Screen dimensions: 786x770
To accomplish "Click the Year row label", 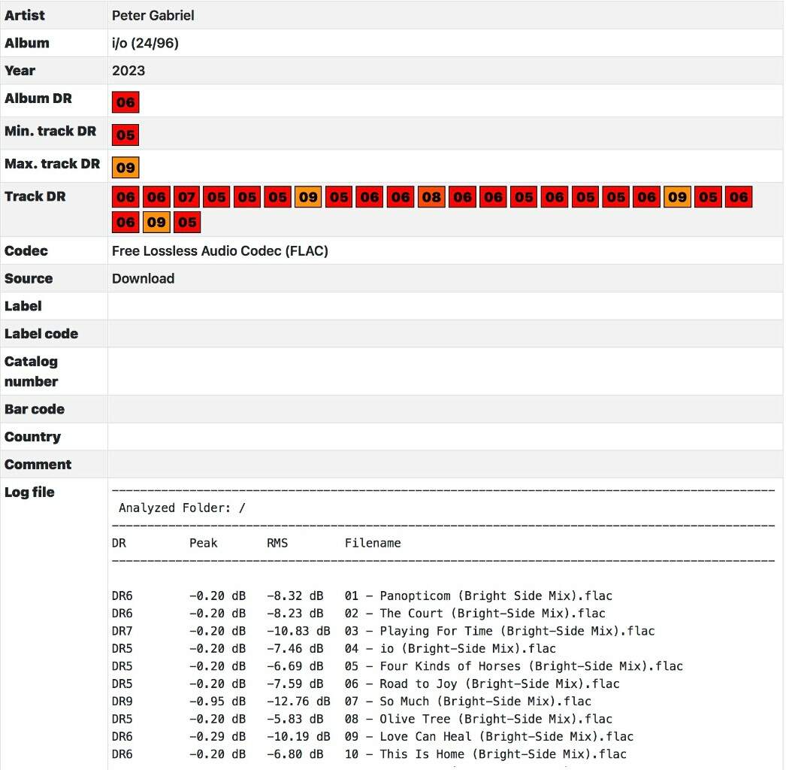I will click(x=20, y=71).
